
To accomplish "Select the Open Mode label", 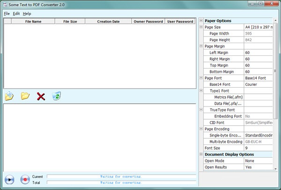I will tap(214, 161).
